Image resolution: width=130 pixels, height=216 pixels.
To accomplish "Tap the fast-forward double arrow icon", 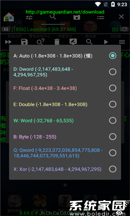I will (8, 42).
